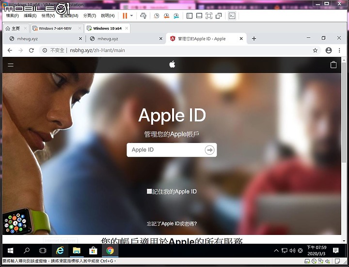The height and width of the screenshot is (267, 349).
Task: Pause the virtual machine in VMware toolbar
Action: (125, 16)
